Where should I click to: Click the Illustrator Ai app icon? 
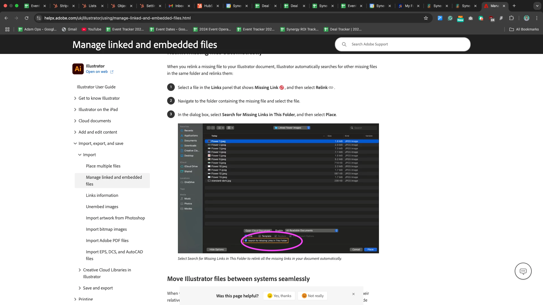(78, 69)
